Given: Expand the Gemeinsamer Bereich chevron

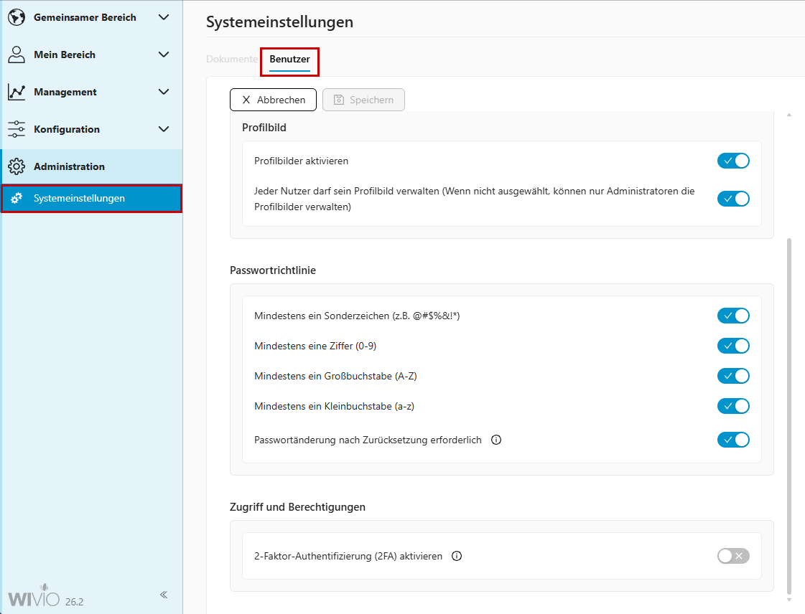Looking at the screenshot, I should 164,17.
